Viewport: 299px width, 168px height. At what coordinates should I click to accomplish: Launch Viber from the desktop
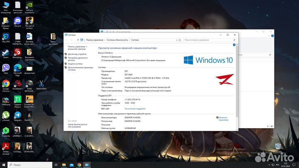point(6,69)
